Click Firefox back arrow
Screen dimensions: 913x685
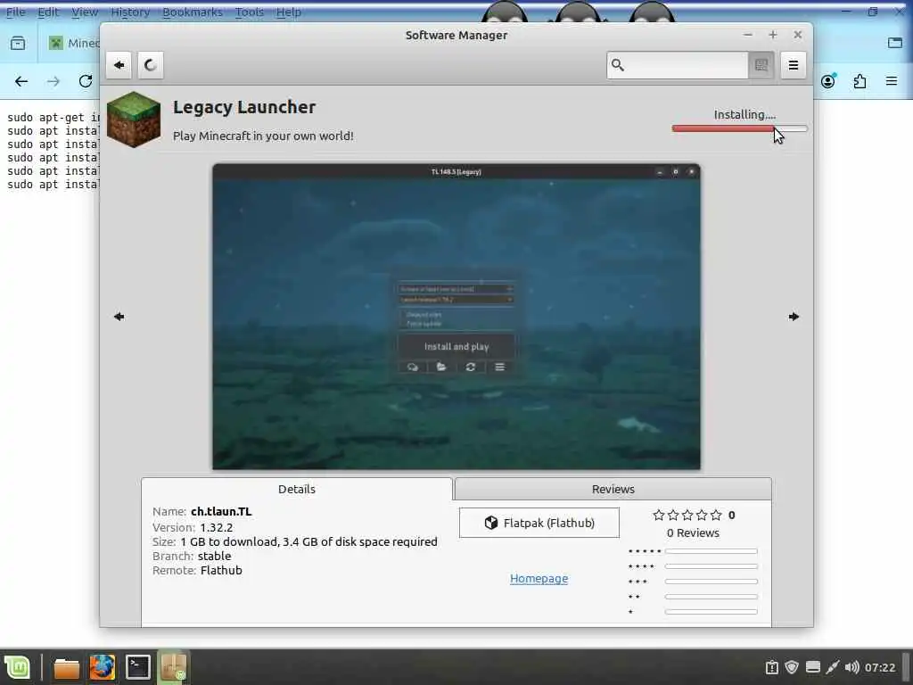(x=21, y=81)
